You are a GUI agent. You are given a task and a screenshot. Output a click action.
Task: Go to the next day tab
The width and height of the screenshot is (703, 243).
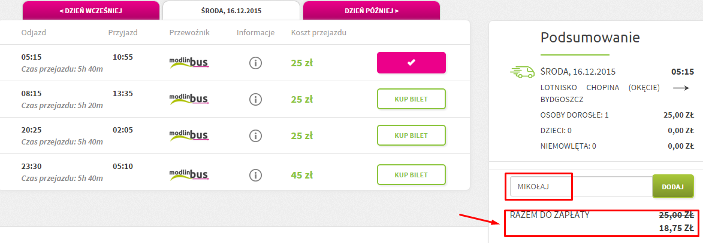pyautogui.click(x=371, y=10)
